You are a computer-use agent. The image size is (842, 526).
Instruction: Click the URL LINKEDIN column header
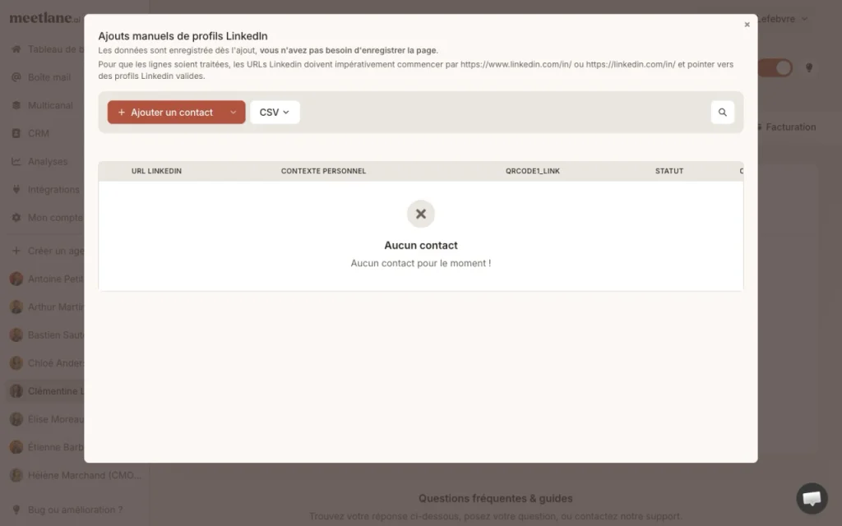(x=156, y=171)
